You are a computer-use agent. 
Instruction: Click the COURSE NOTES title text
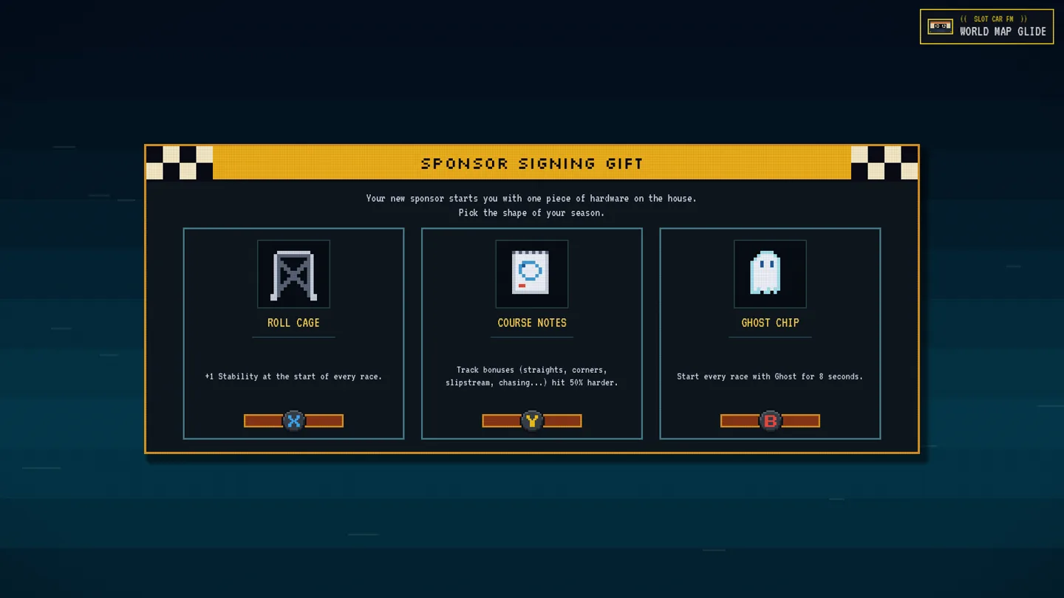pos(532,323)
